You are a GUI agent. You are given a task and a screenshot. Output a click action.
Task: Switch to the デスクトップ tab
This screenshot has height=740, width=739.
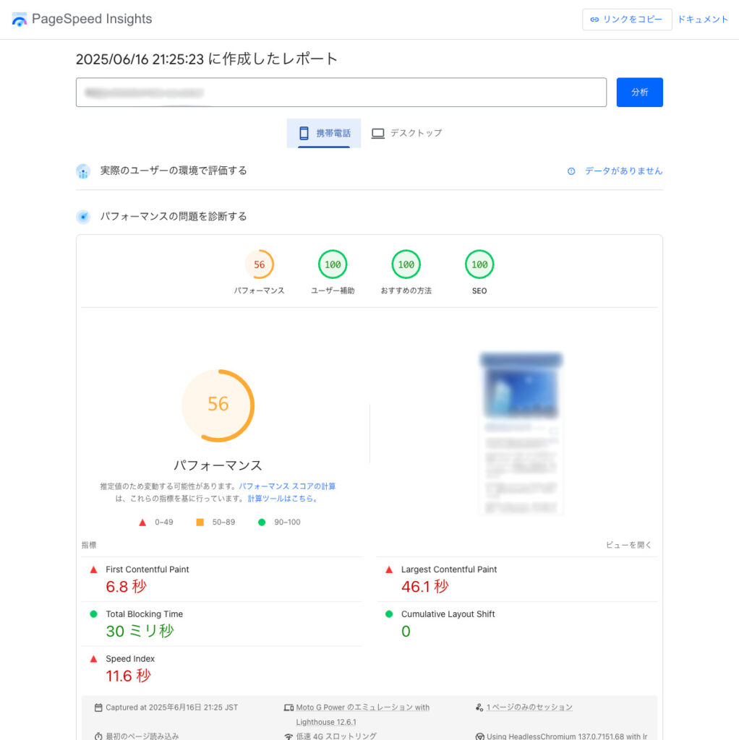tap(406, 133)
